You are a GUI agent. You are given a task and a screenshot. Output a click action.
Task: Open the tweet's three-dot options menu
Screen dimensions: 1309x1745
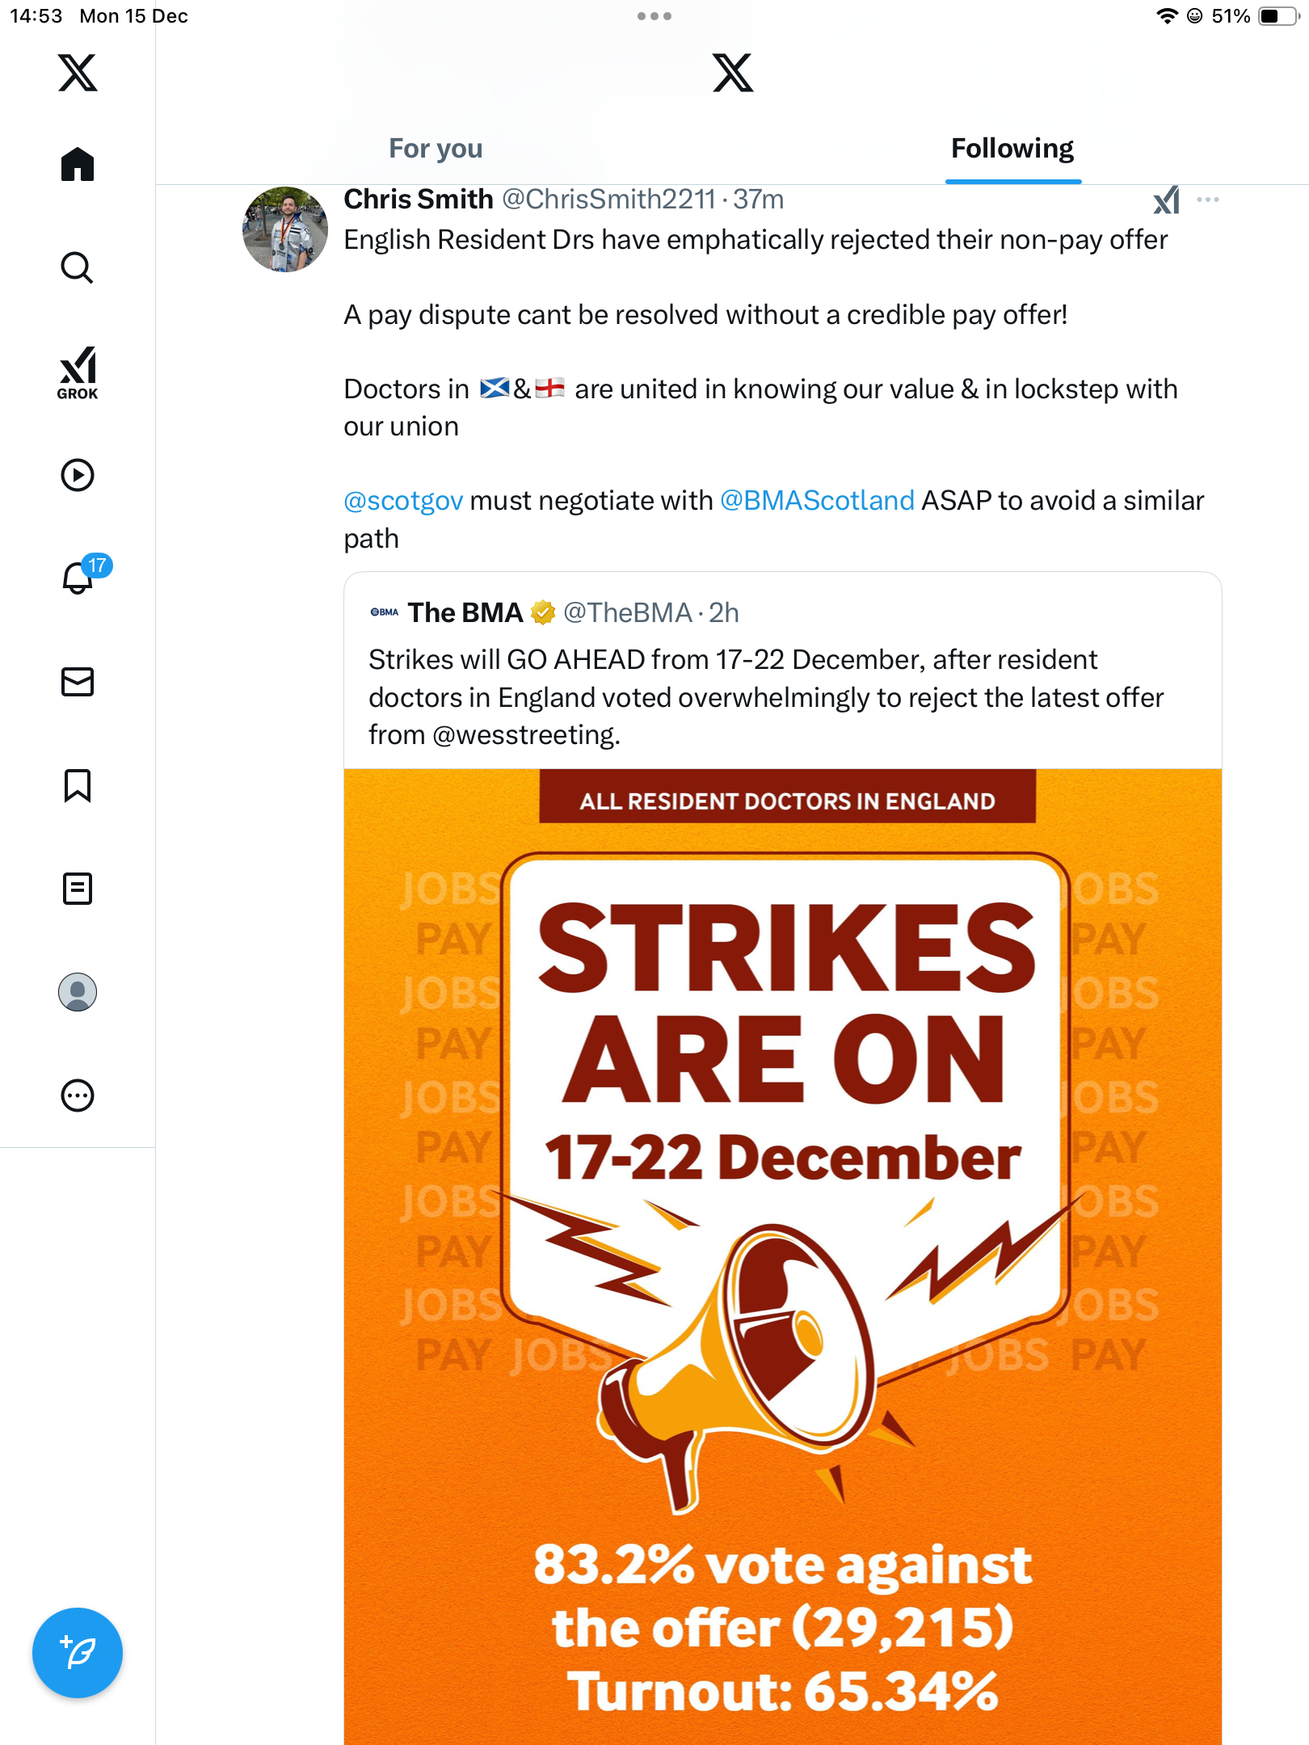1208,200
